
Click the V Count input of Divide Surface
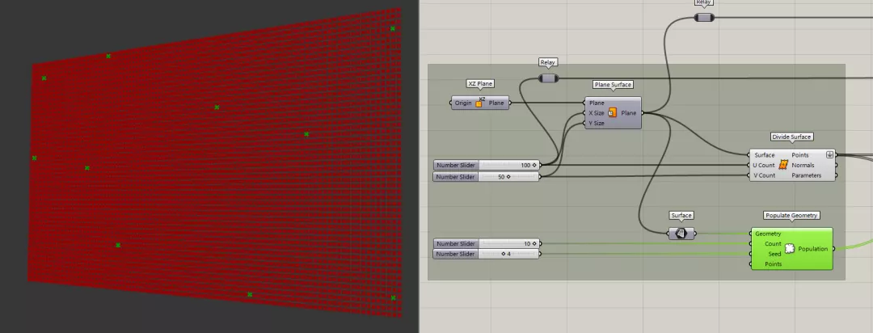pyautogui.click(x=764, y=175)
